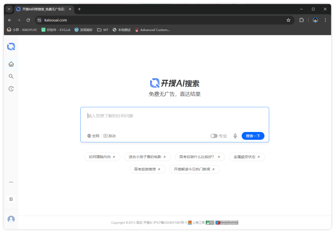Viewport: 335px width, 233px height.
Task: Open bookmark 本地测试
Action: 122,30
